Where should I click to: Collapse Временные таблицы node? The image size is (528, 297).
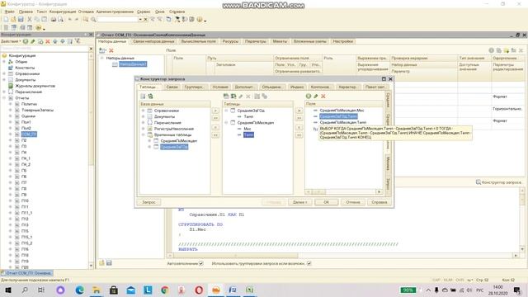pos(143,134)
